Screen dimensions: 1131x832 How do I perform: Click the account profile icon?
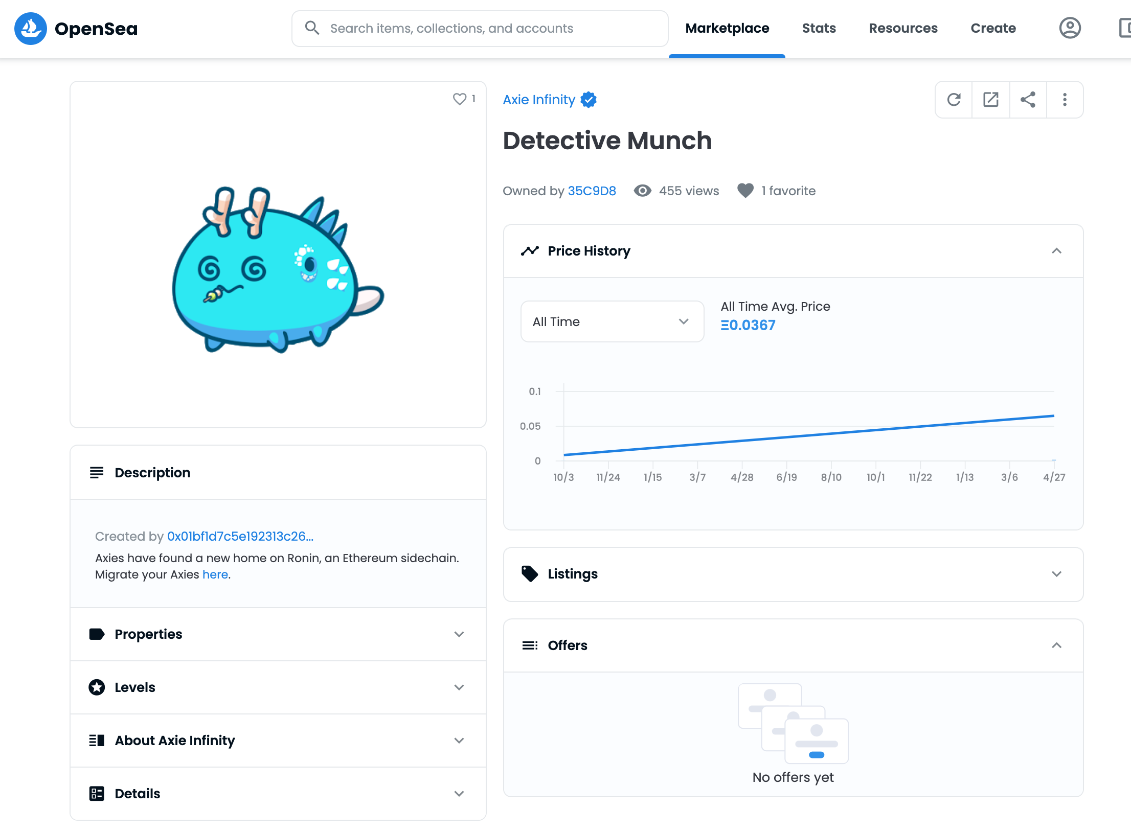point(1070,28)
